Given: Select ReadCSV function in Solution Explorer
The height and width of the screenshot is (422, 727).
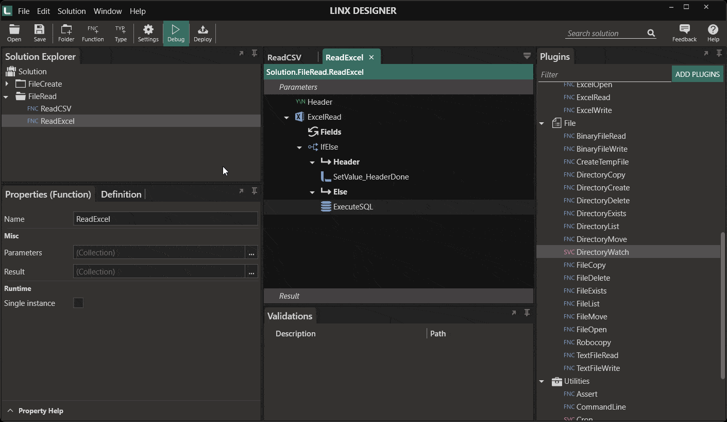Looking at the screenshot, I should [56, 108].
